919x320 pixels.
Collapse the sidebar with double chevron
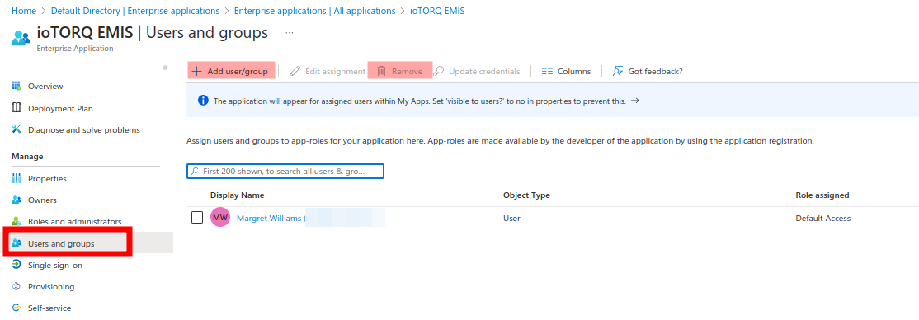click(x=165, y=68)
